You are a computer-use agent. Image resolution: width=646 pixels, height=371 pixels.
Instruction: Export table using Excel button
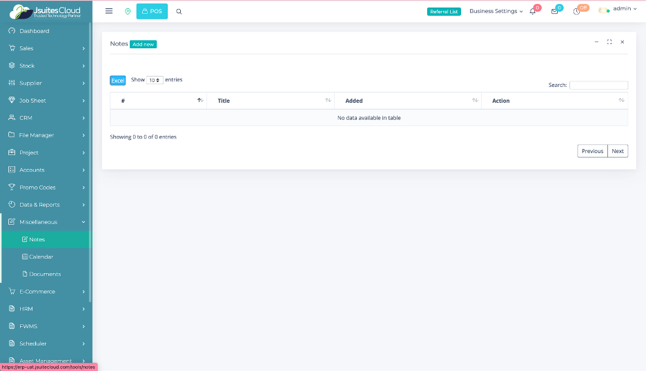117,81
